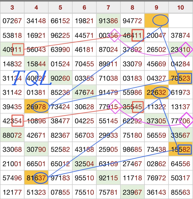Click the orange cell 22632
This screenshot has height=199, width=193.
point(156,92)
